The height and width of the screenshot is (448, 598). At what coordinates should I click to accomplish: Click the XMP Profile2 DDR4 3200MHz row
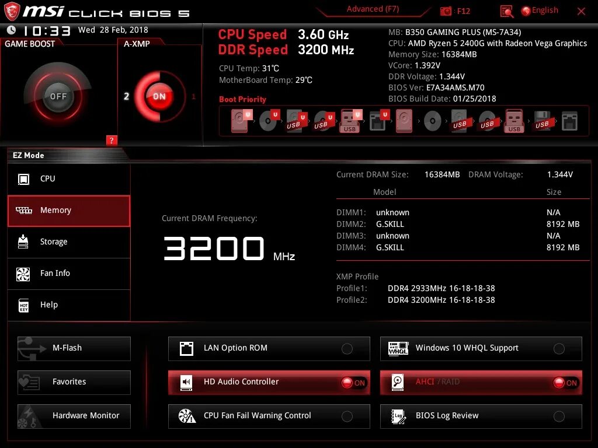(x=416, y=300)
